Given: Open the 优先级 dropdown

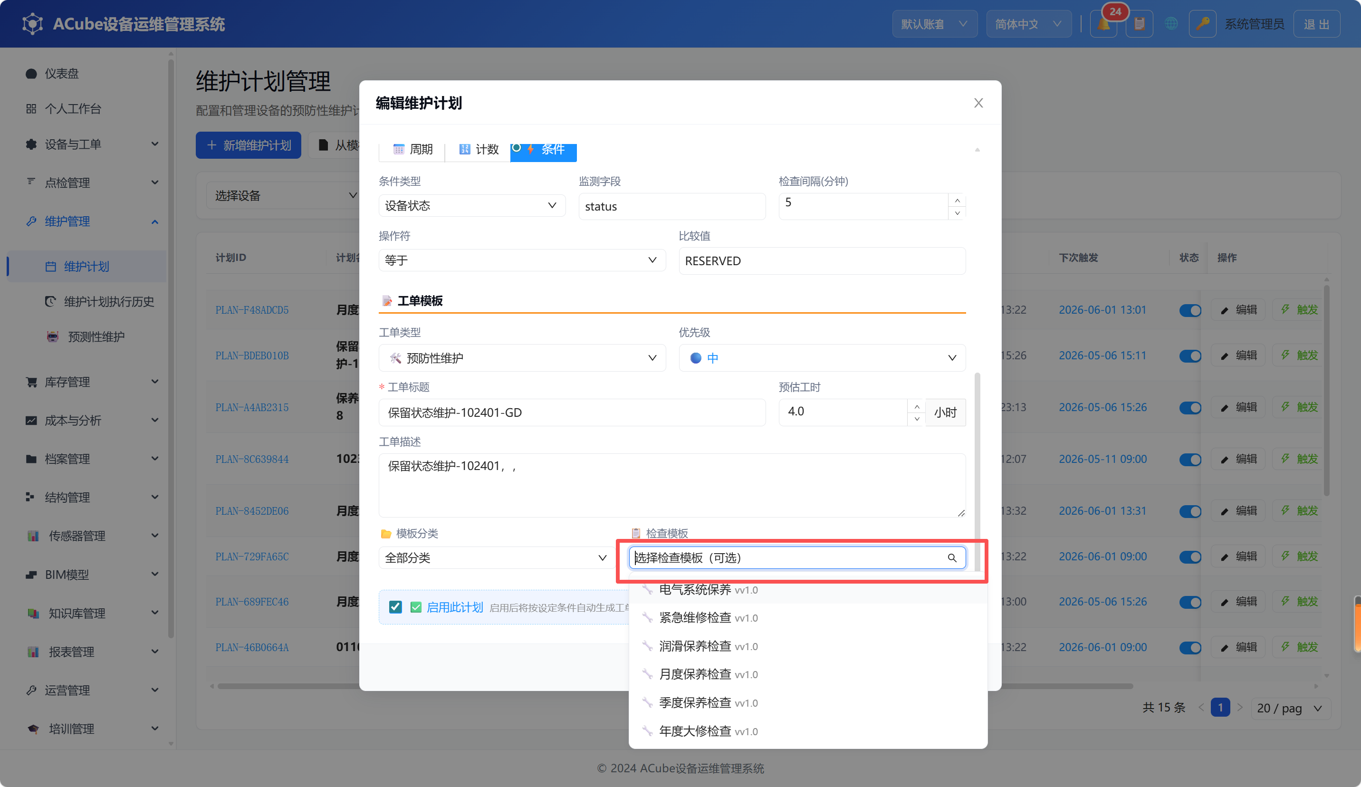Looking at the screenshot, I should pyautogui.click(x=822, y=358).
